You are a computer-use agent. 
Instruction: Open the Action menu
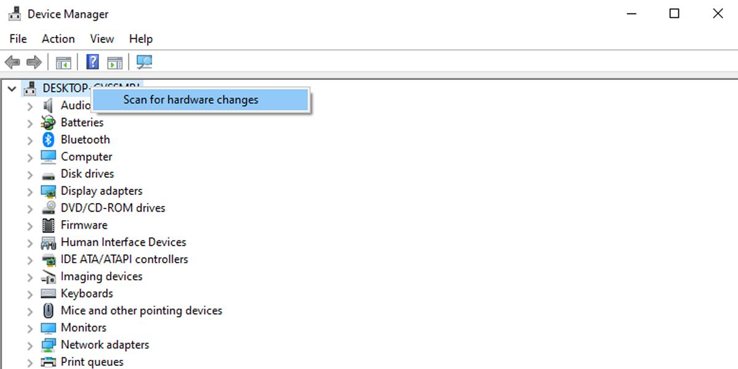pos(57,38)
